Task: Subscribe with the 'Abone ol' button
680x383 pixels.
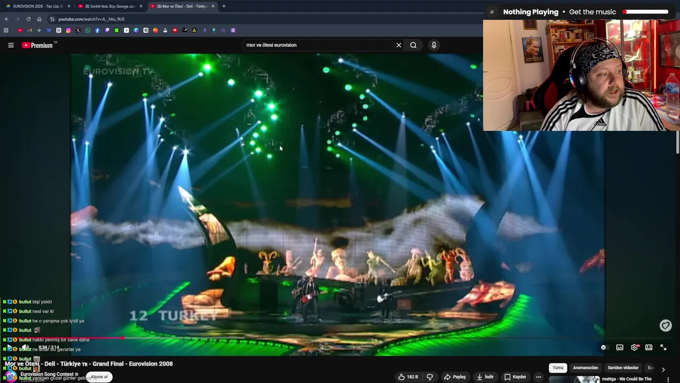Action: pos(99,377)
